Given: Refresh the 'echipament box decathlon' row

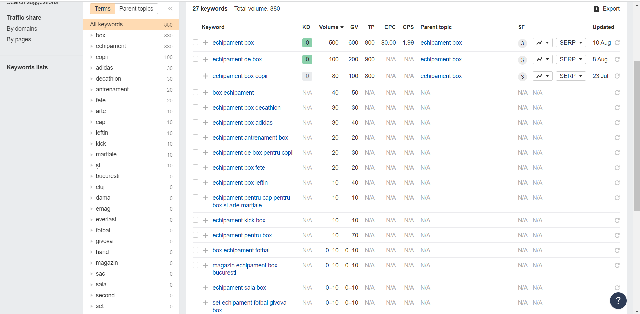Looking at the screenshot, I should tap(617, 108).
